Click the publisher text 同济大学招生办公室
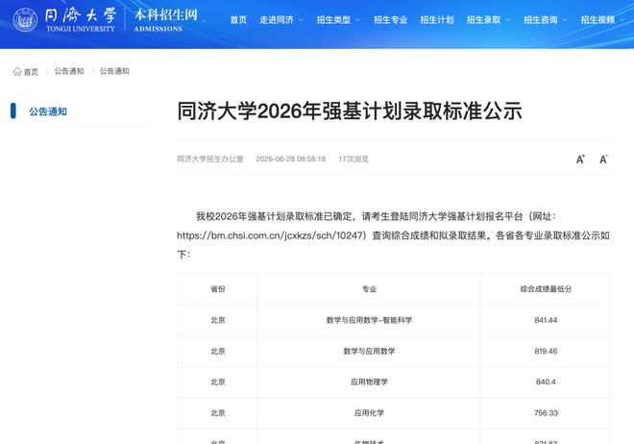 [x=210, y=159]
